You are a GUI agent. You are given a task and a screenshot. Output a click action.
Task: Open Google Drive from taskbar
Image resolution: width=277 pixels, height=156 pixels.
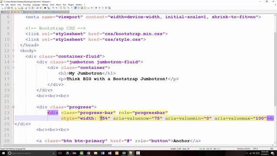point(68,153)
